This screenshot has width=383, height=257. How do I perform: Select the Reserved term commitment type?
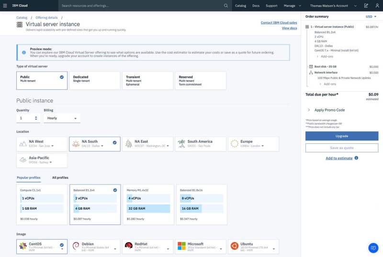coord(201,80)
